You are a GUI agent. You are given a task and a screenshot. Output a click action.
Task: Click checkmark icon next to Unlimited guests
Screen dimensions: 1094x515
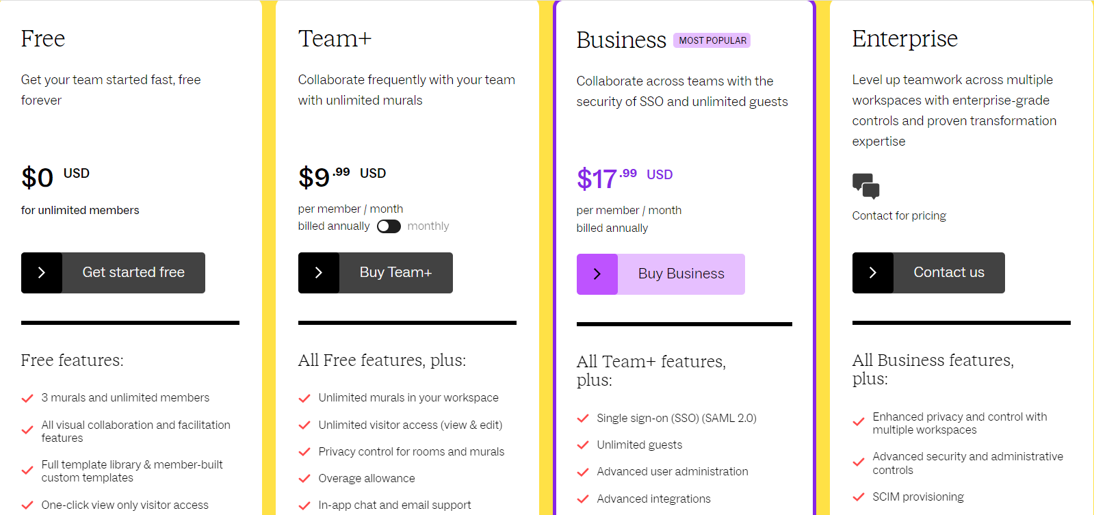pyautogui.click(x=583, y=445)
